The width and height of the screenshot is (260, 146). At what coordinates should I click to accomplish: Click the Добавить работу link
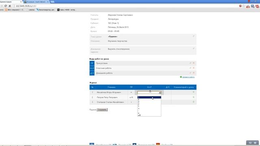188,77
